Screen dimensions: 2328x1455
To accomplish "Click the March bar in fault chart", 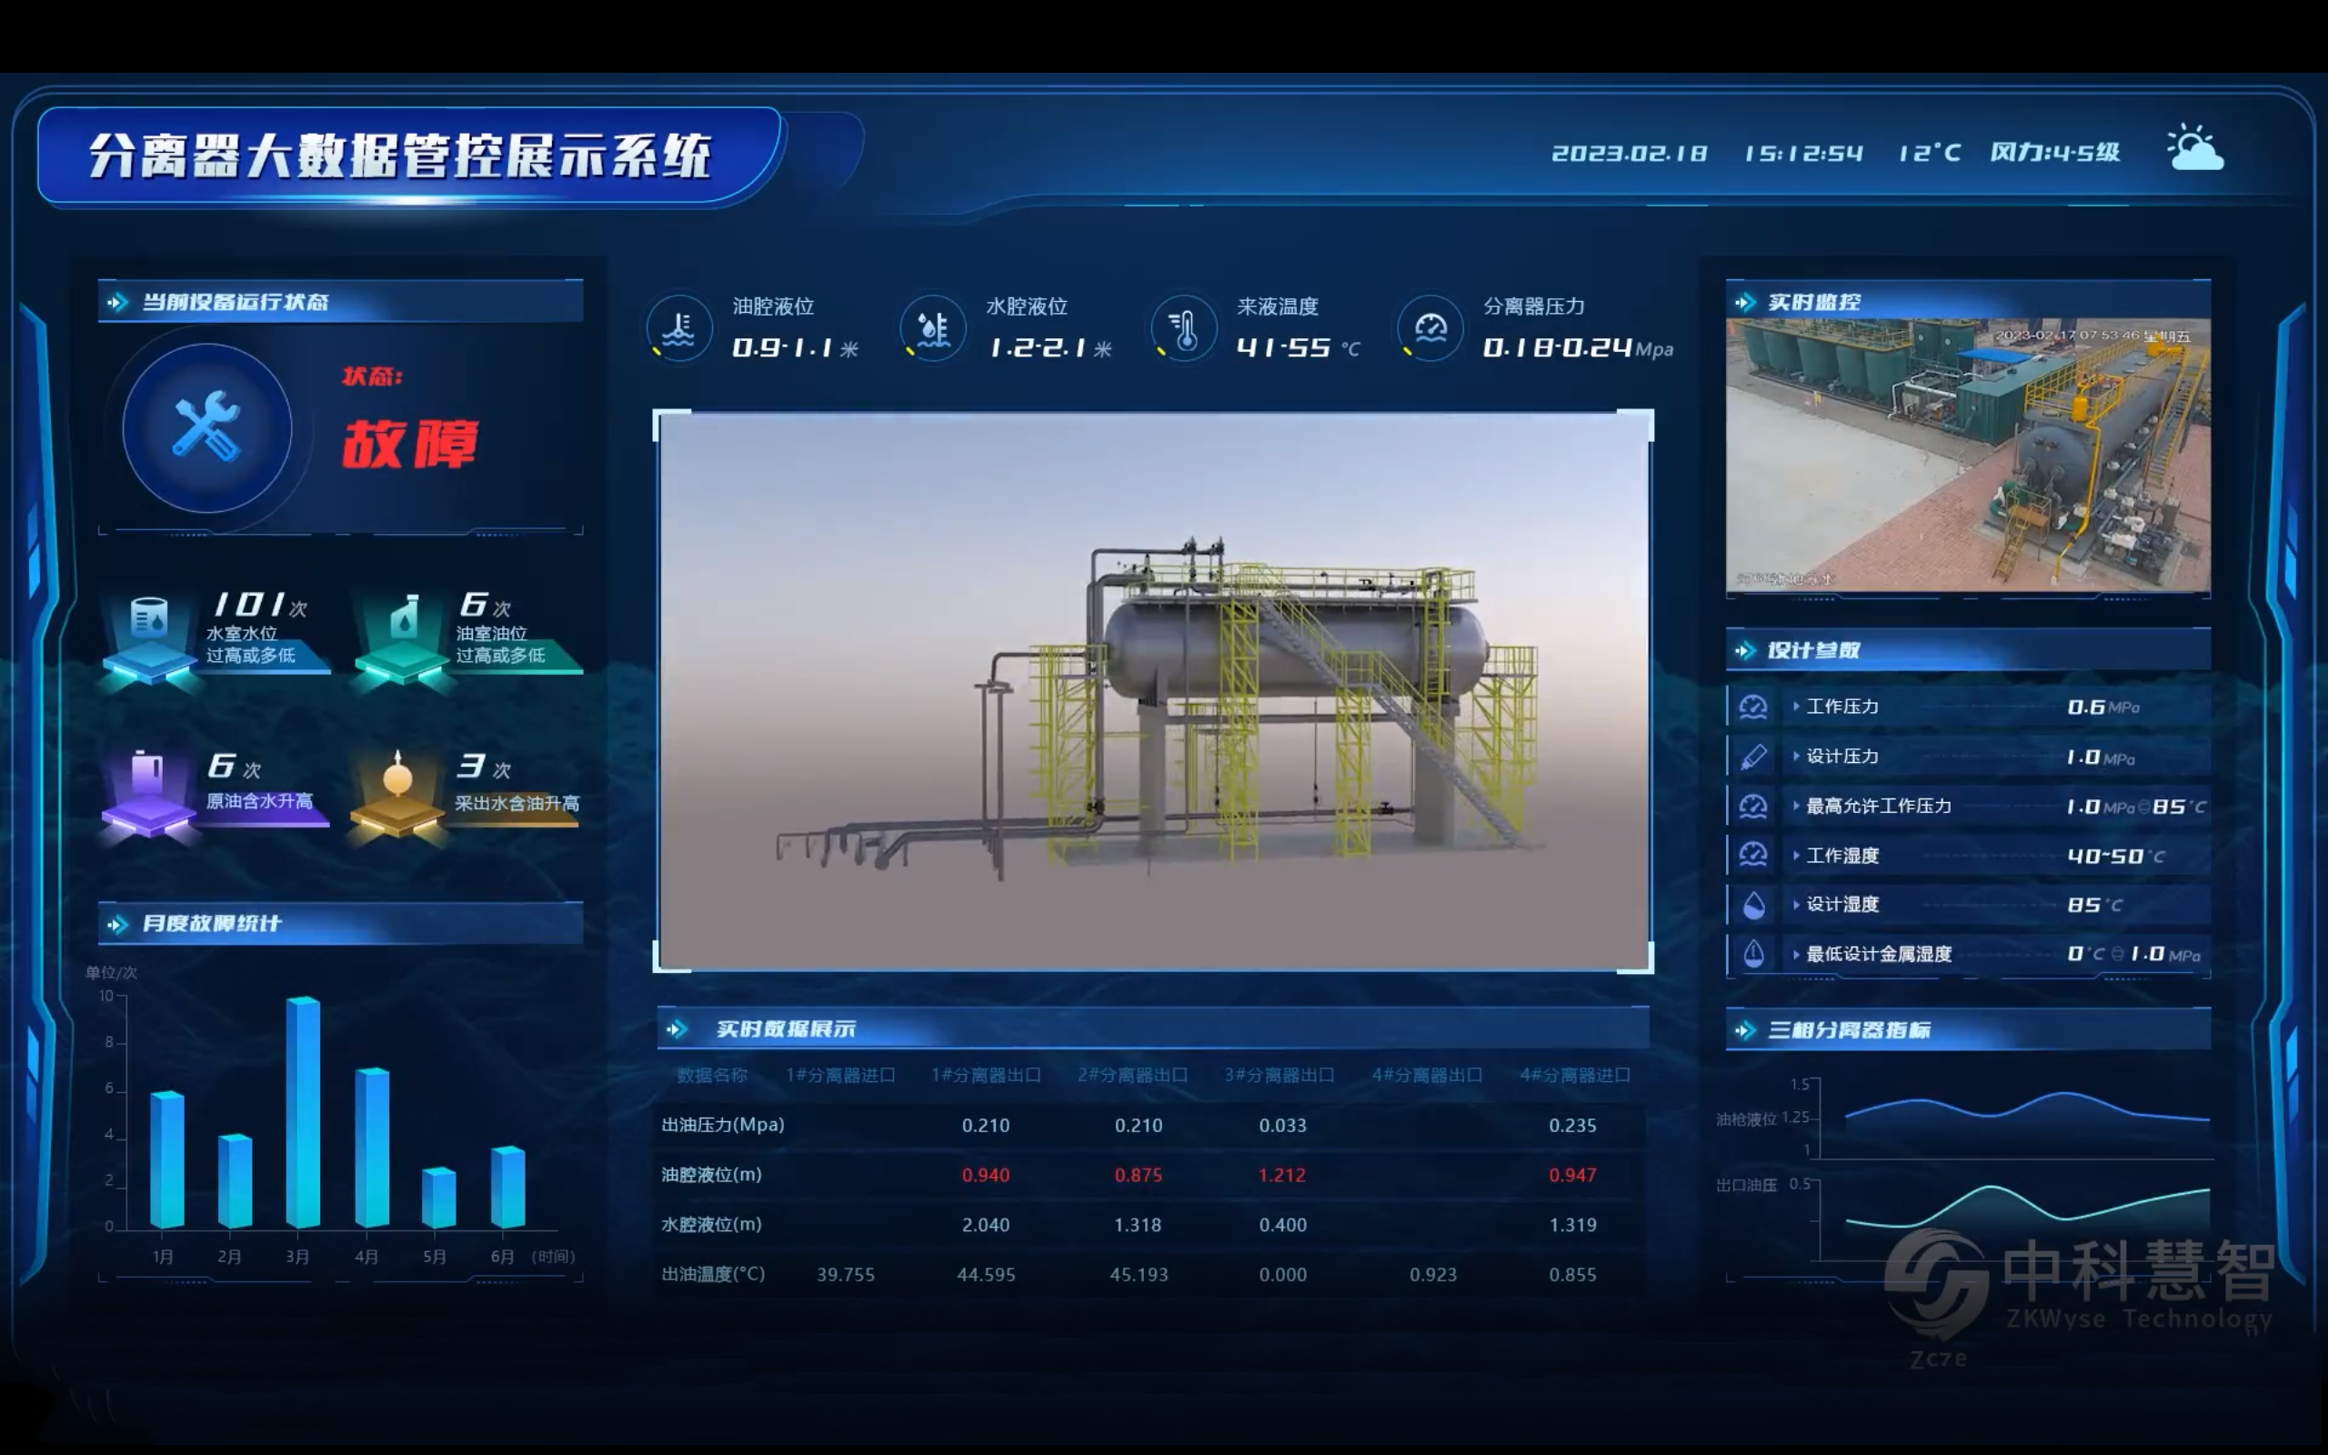I will tap(303, 1112).
